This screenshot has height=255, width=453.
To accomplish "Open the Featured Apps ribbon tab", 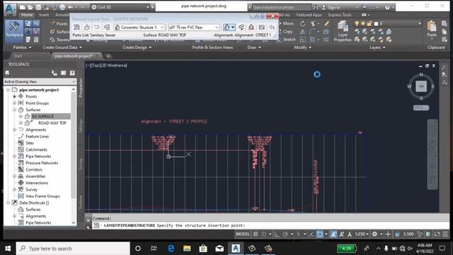I will (x=309, y=15).
